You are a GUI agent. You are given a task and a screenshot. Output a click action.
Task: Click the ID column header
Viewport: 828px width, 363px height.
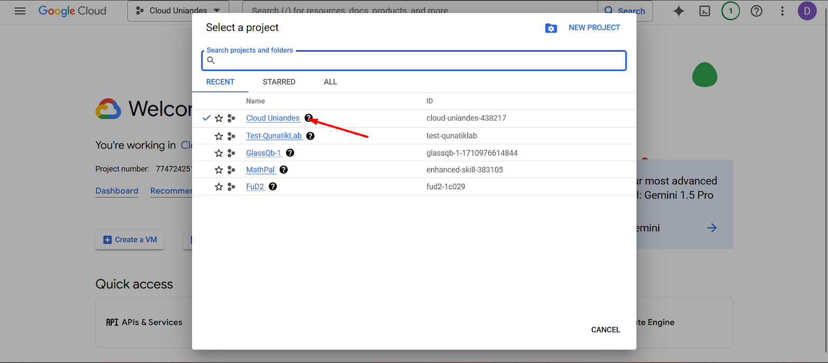[x=430, y=101]
